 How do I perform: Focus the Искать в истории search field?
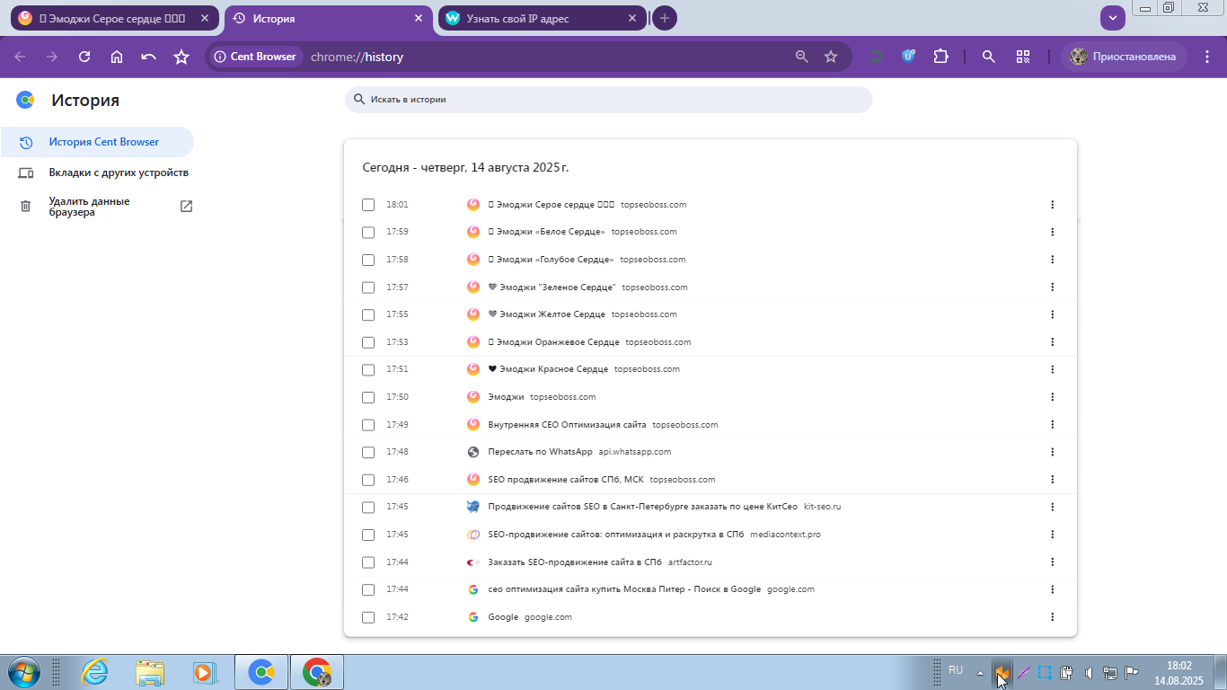(608, 100)
